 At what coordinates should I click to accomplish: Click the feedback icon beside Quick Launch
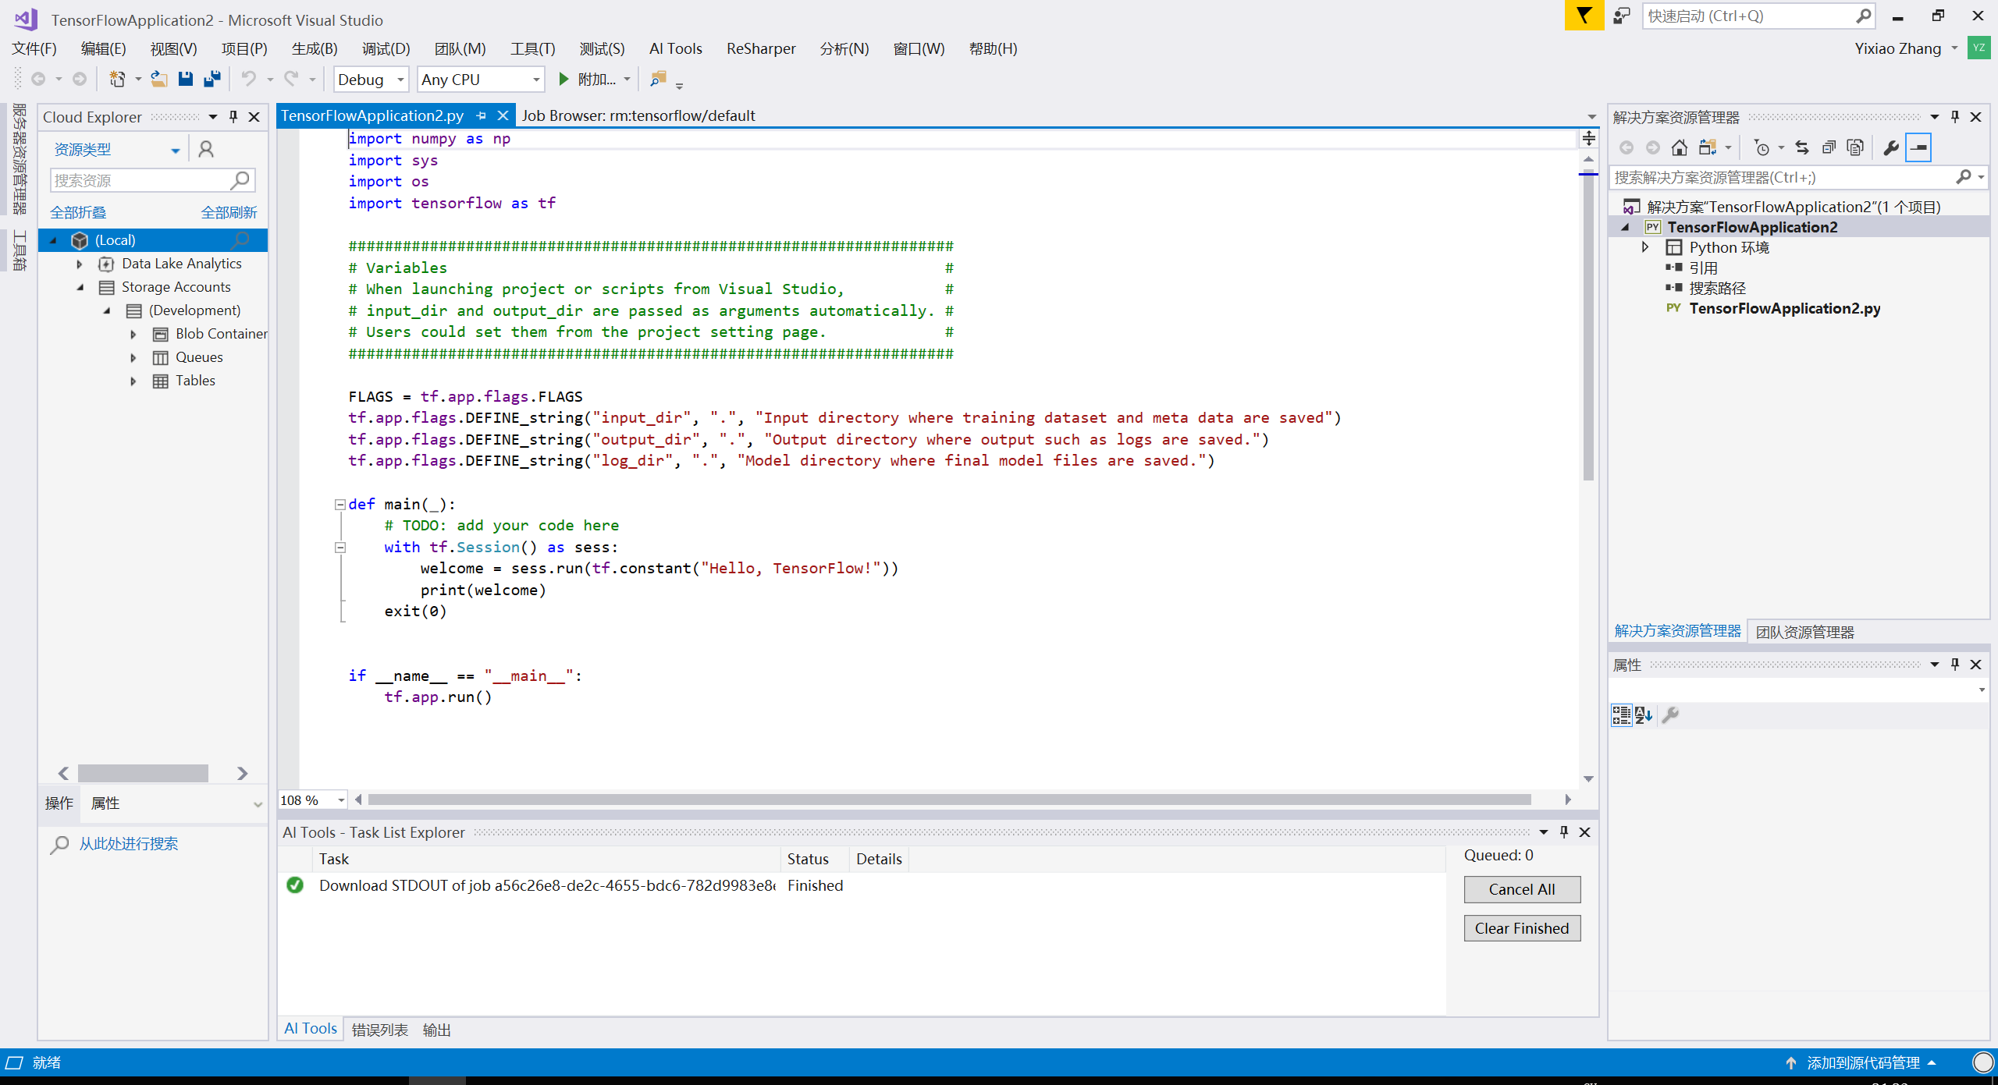click(1622, 16)
